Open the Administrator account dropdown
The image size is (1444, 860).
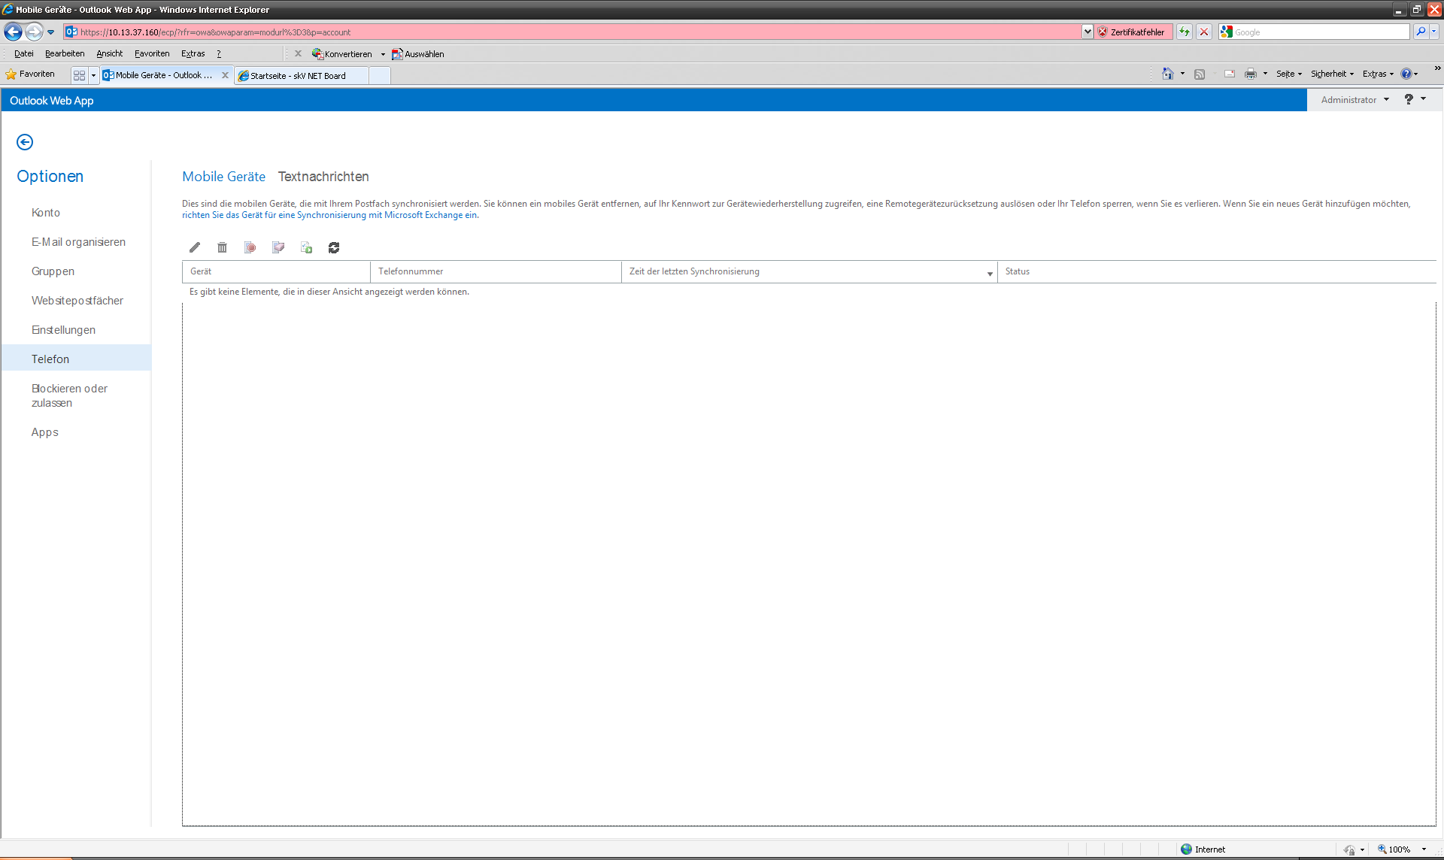(x=1355, y=99)
